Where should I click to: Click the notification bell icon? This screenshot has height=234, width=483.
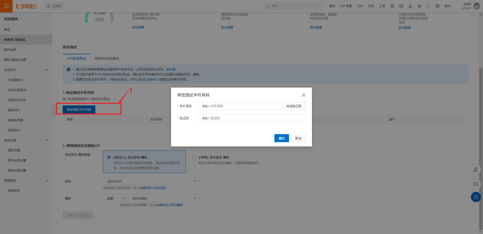click(410, 6)
